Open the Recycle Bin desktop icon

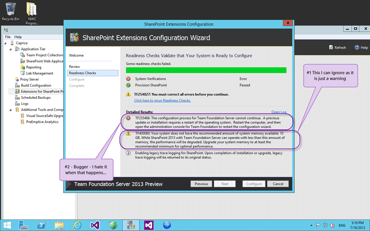[x=10, y=11]
